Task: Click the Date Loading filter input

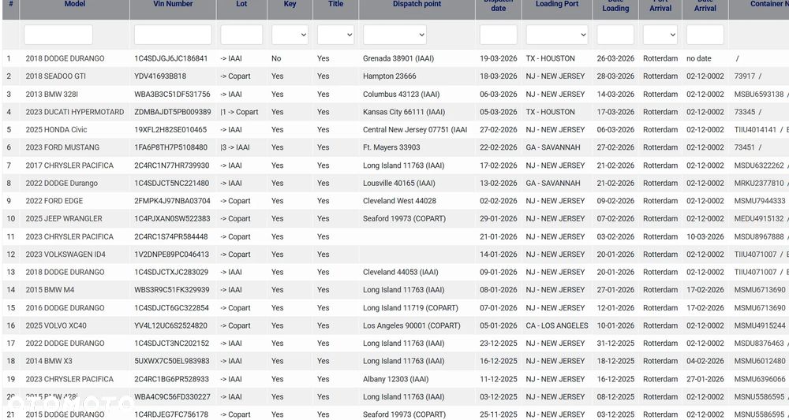Action: tap(615, 35)
